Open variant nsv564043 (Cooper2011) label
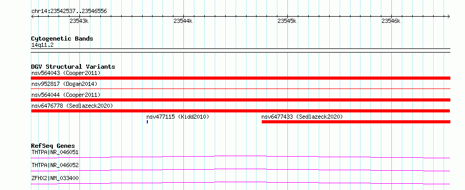This screenshot has height=190, width=465. click(66, 73)
